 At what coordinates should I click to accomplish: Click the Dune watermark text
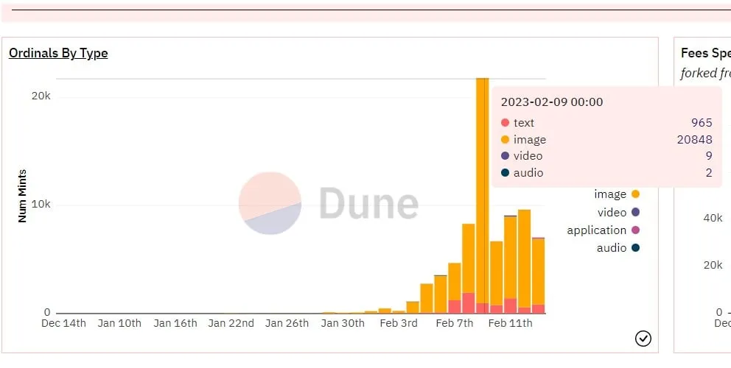pos(368,204)
